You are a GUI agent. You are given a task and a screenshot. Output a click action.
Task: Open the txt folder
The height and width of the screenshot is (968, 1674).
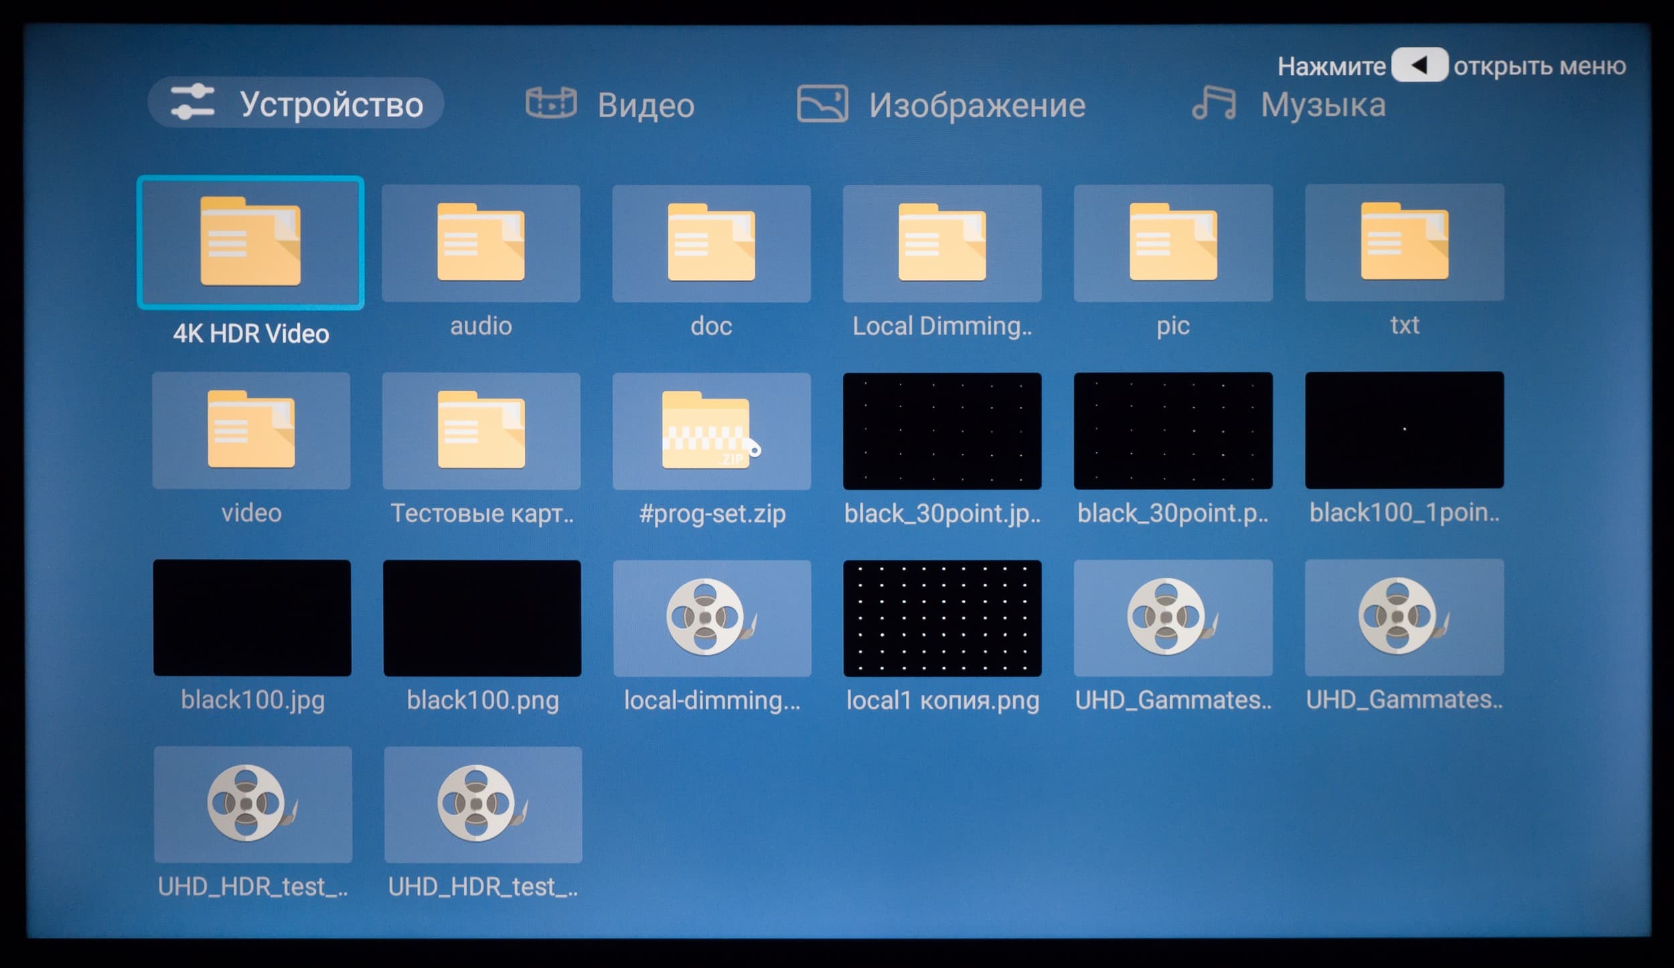point(1404,242)
